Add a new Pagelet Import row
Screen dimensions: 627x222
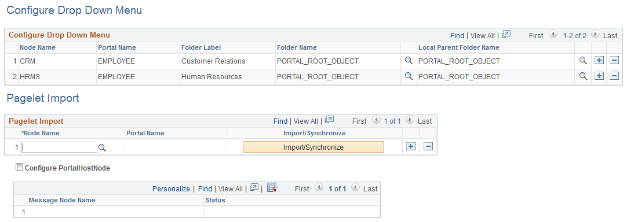click(410, 146)
